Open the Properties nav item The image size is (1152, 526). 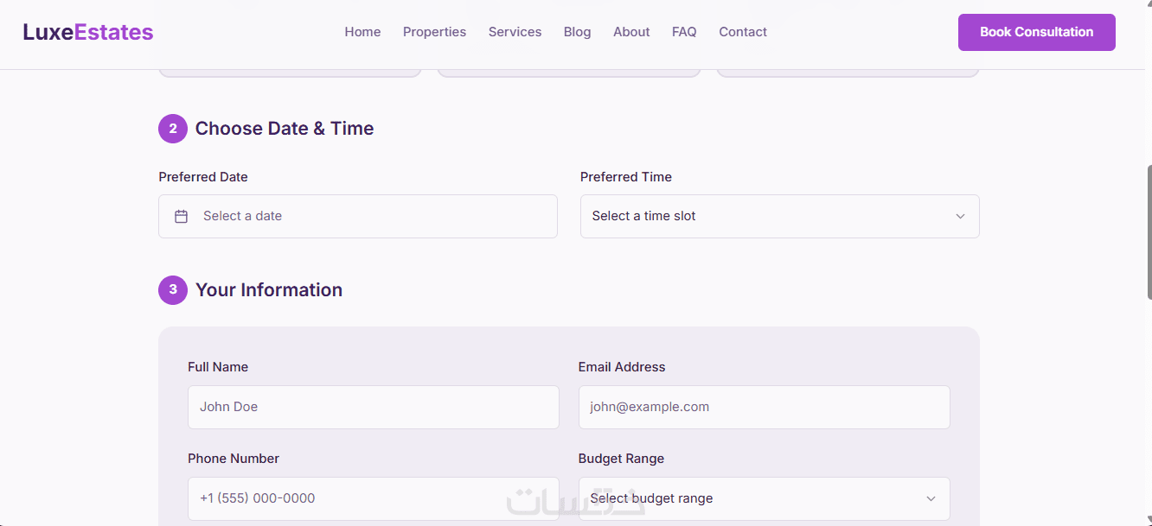(434, 32)
